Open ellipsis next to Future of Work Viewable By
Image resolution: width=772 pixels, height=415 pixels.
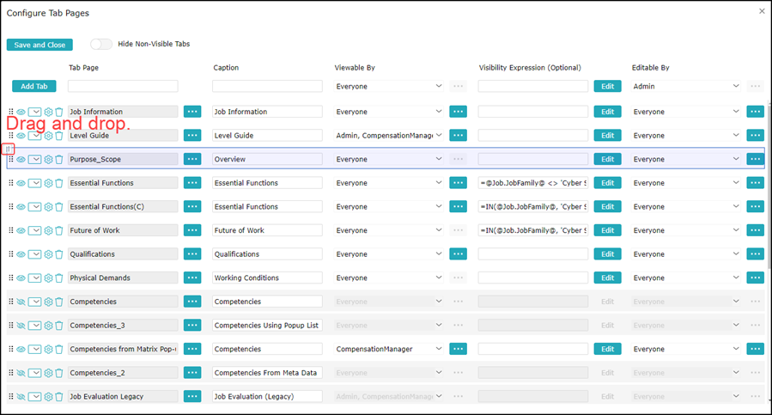click(458, 230)
